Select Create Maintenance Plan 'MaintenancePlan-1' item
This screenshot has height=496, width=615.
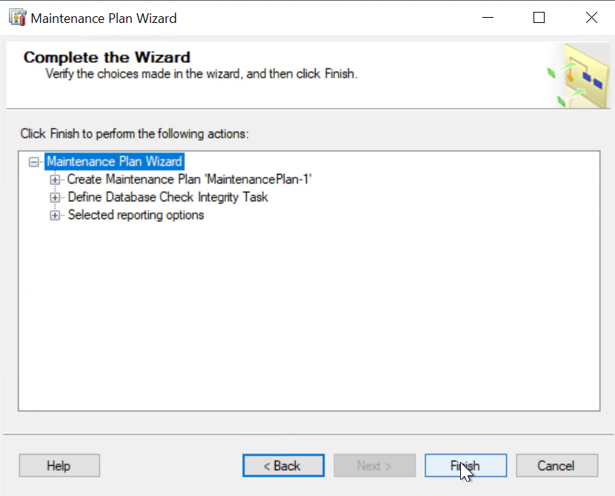coord(190,179)
